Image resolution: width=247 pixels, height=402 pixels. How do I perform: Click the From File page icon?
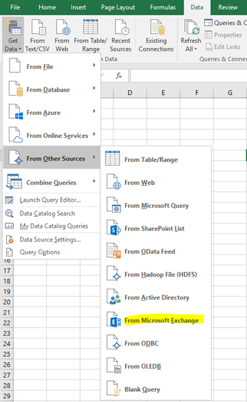[15, 66]
